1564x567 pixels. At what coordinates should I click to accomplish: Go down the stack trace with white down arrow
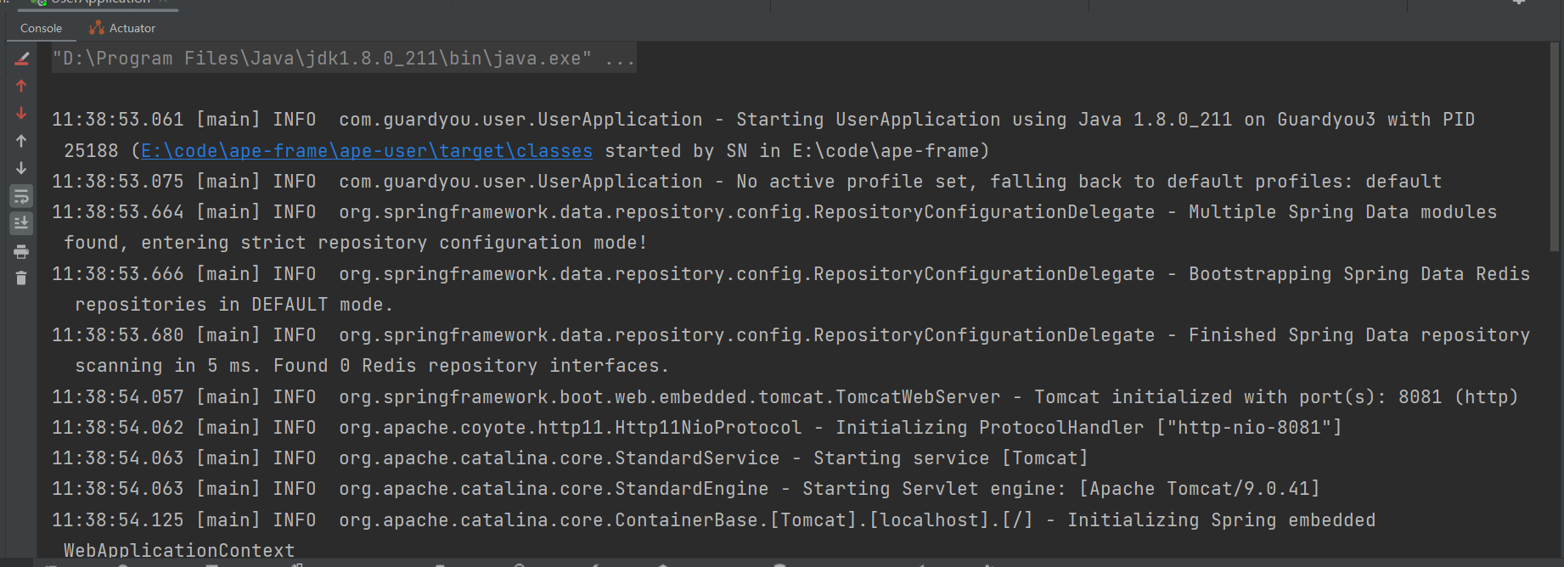(22, 168)
